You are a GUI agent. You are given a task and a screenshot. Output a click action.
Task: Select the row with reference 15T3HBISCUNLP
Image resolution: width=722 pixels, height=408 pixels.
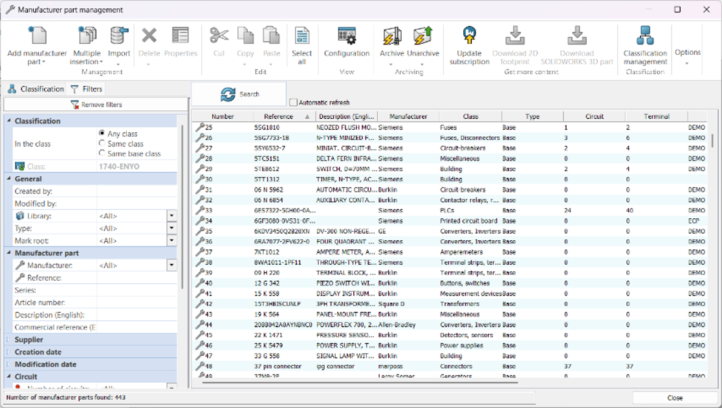pos(450,303)
